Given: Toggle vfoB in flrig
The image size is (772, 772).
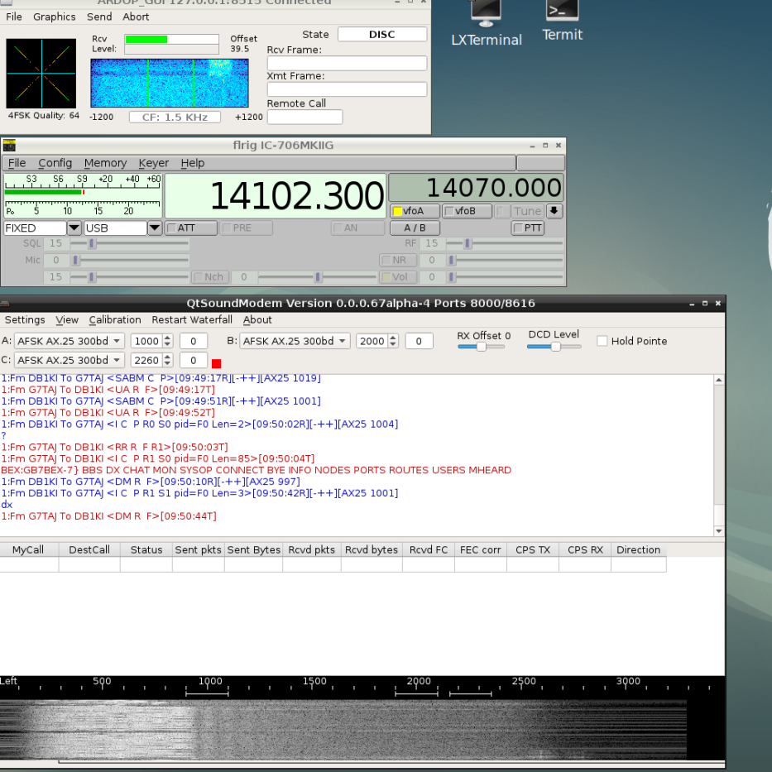Looking at the screenshot, I should click(466, 211).
